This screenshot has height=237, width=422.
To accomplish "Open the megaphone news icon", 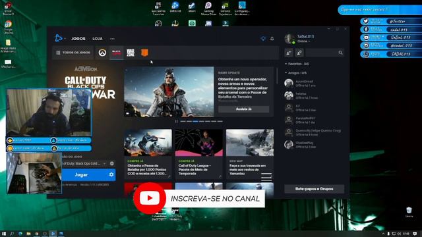I will click(263, 39).
